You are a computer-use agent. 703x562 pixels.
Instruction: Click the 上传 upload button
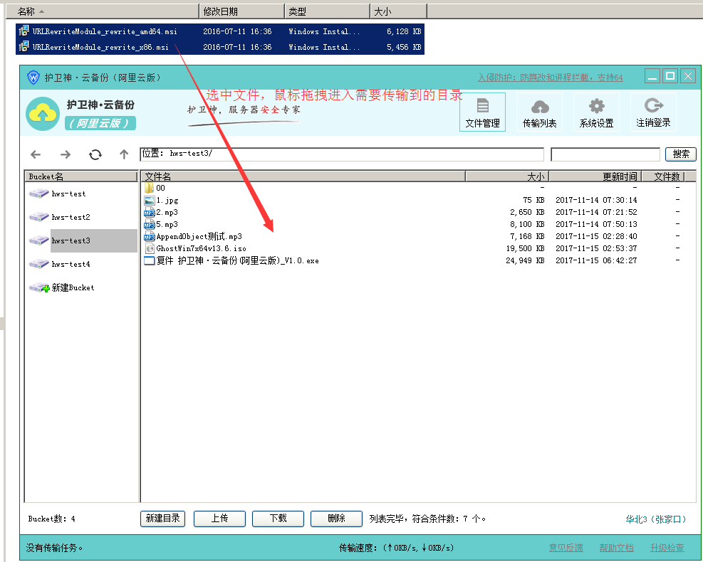coord(219,519)
